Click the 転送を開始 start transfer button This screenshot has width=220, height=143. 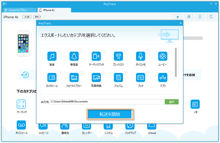point(110,114)
